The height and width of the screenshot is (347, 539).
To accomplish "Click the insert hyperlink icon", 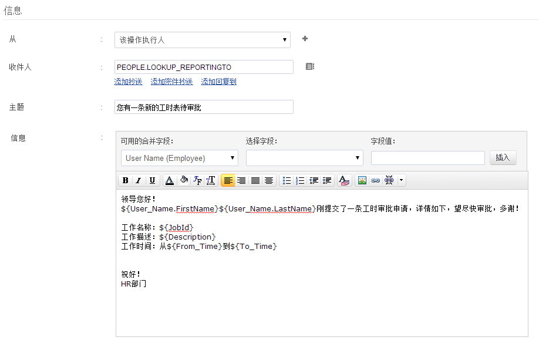I will coord(375,181).
